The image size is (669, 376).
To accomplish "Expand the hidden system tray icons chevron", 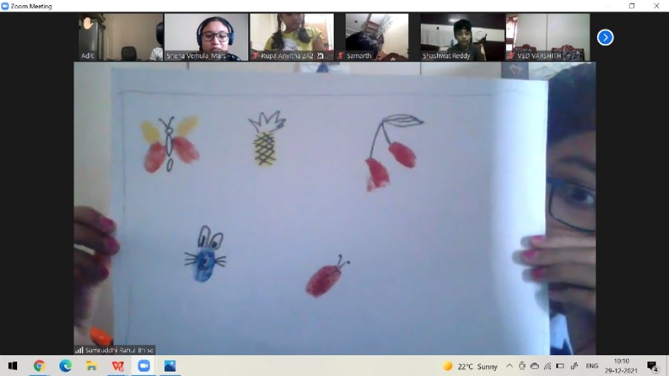I will pyautogui.click(x=509, y=366).
